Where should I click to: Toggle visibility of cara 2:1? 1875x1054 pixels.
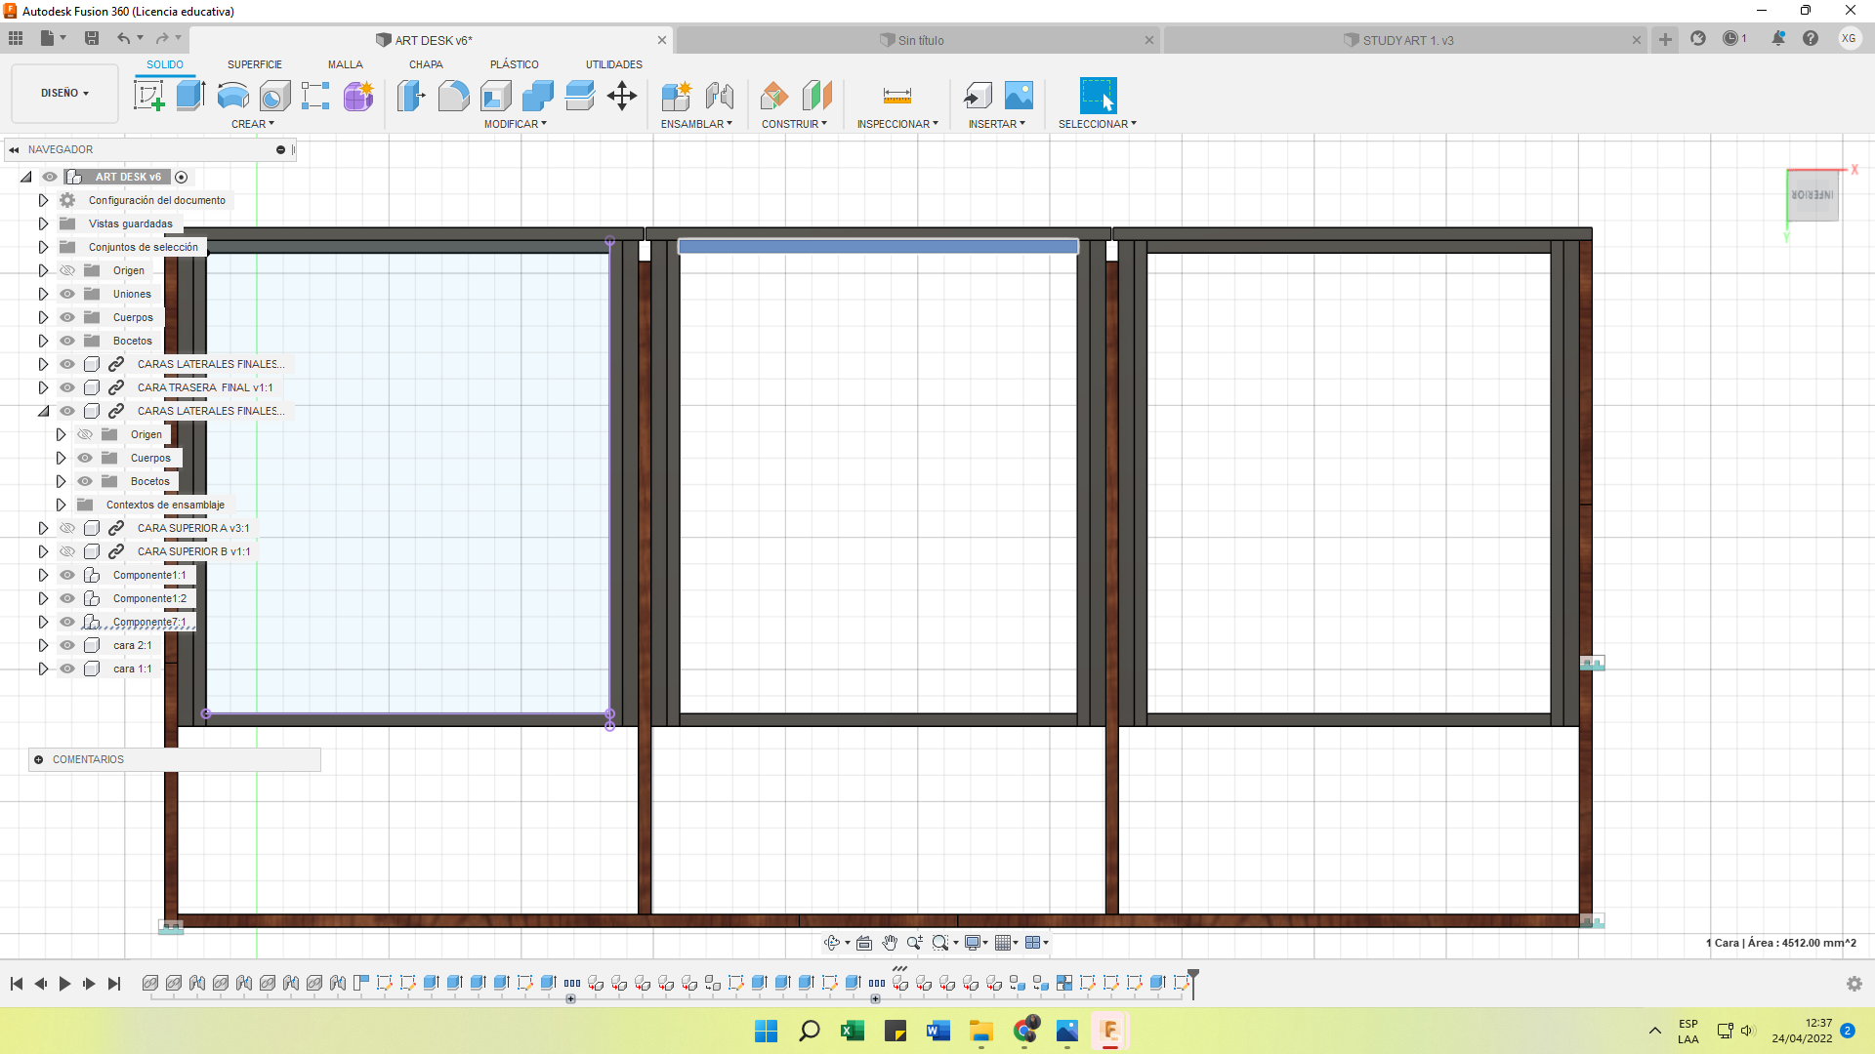67,645
